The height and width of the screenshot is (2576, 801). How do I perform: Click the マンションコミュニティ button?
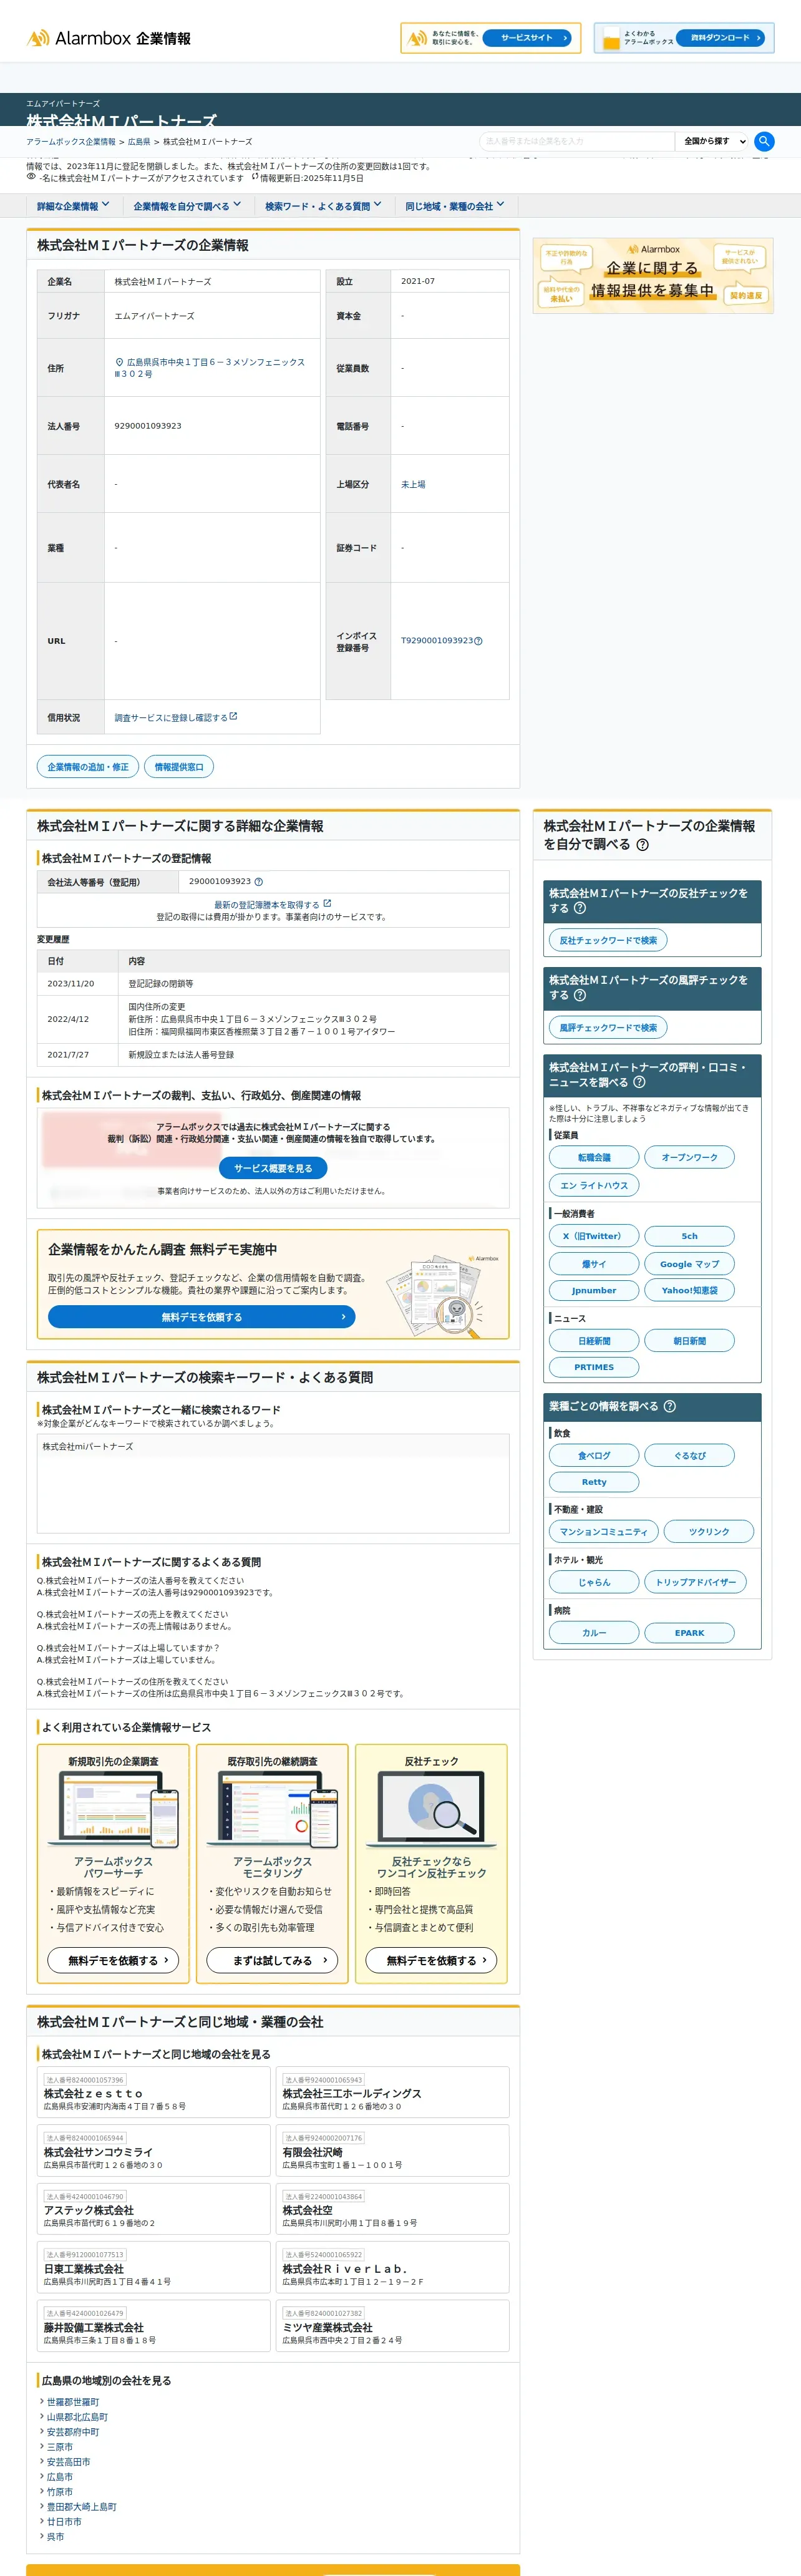(x=603, y=1532)
